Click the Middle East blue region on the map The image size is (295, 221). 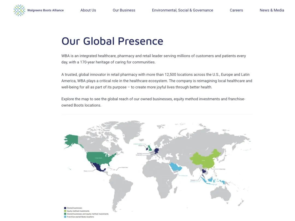tap(175, 167)
